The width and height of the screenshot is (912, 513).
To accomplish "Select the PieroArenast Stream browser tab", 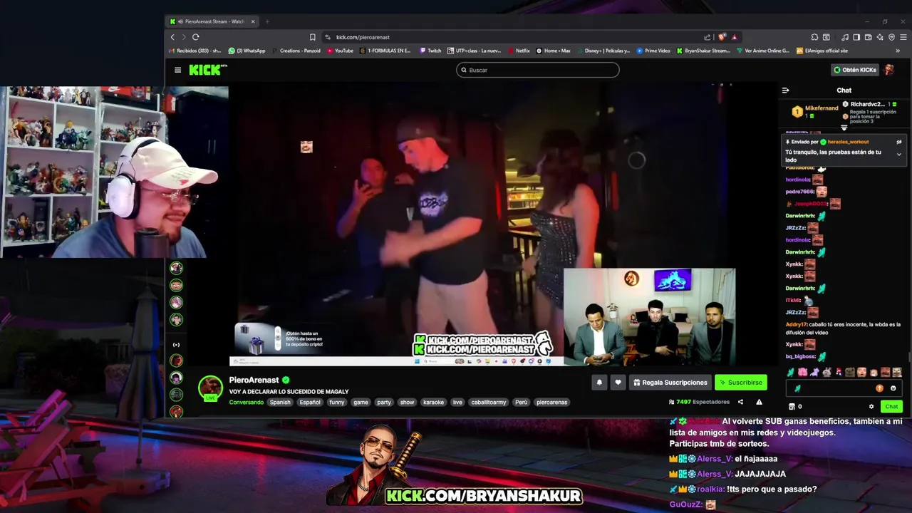I will pos(212,21).
